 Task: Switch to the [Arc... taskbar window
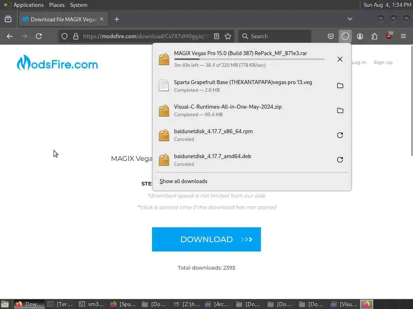coord(218,304)
